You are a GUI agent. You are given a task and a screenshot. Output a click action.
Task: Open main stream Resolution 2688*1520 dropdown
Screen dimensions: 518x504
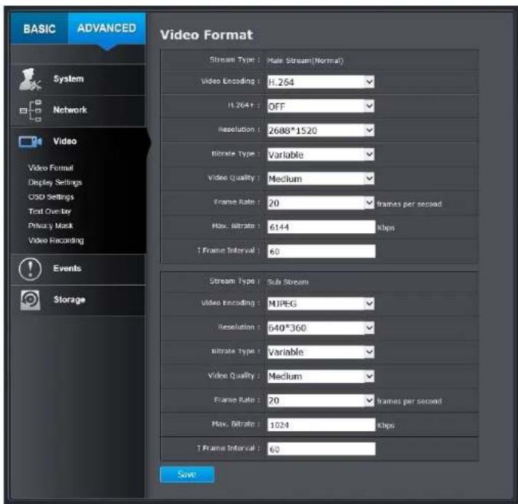click(x=320, y=130)
